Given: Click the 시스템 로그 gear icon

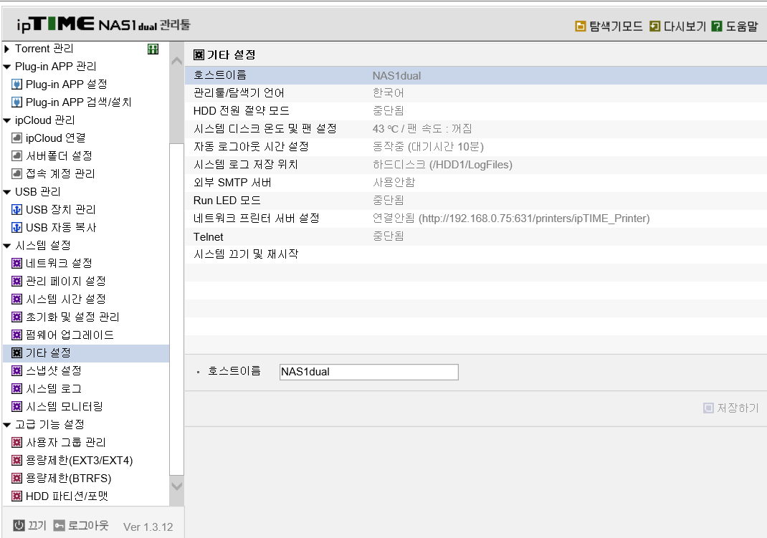Looking at the screenshot, I should [x=16, y=388].
